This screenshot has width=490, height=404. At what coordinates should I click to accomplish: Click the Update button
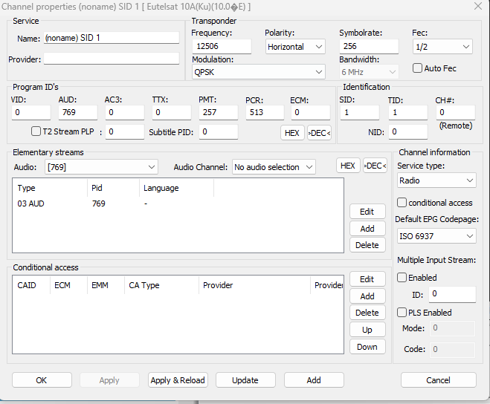tap(245, 380)
